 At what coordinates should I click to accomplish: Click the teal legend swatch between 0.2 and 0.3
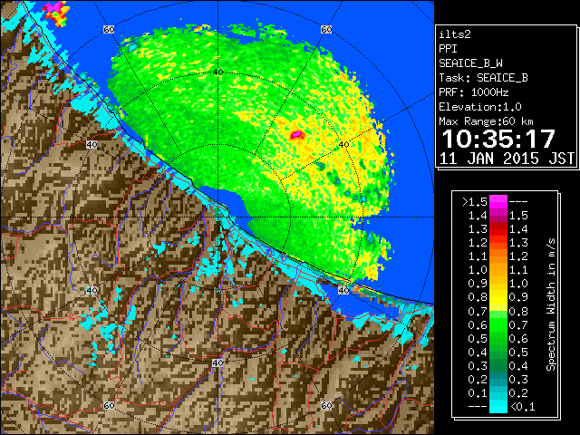[x=498, y=379]
